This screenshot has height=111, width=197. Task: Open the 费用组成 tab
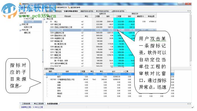[59, 11]
